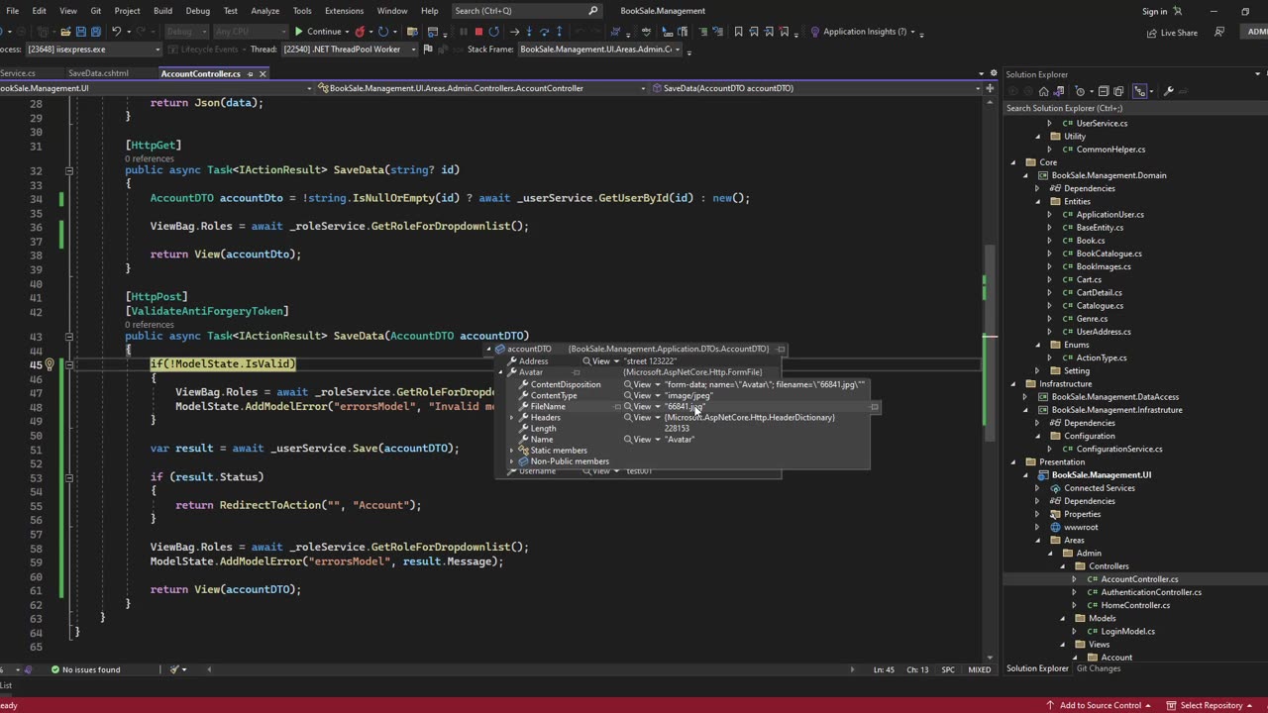Collapse the Avatar node in data tip

[501, 372]
